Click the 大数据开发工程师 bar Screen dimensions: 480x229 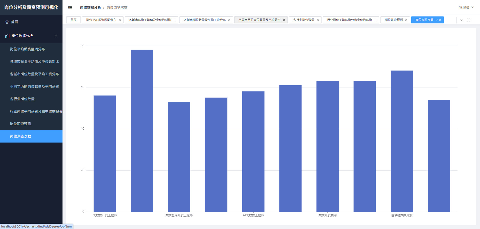tap(105, 154)
